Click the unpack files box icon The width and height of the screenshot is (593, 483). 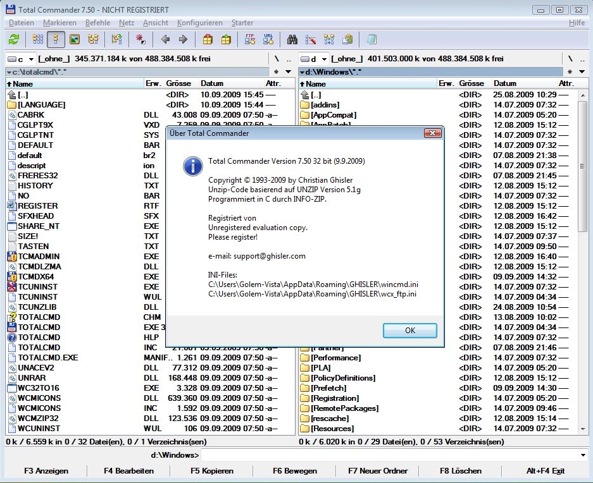(x=226, y=39)
